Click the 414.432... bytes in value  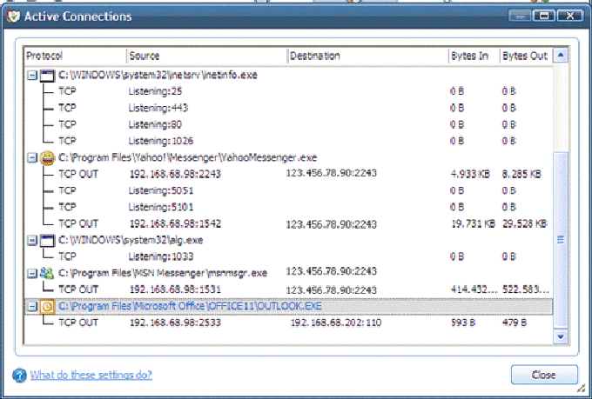473,289
